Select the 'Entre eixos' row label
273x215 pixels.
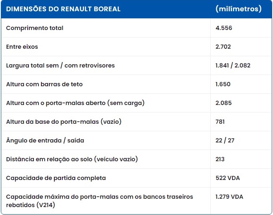pos(22,47)
